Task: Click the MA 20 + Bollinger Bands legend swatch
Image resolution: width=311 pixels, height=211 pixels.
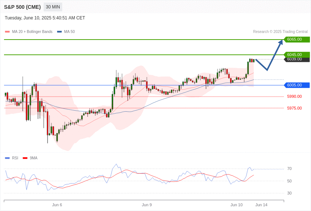Action: click(x=7, y=32)
